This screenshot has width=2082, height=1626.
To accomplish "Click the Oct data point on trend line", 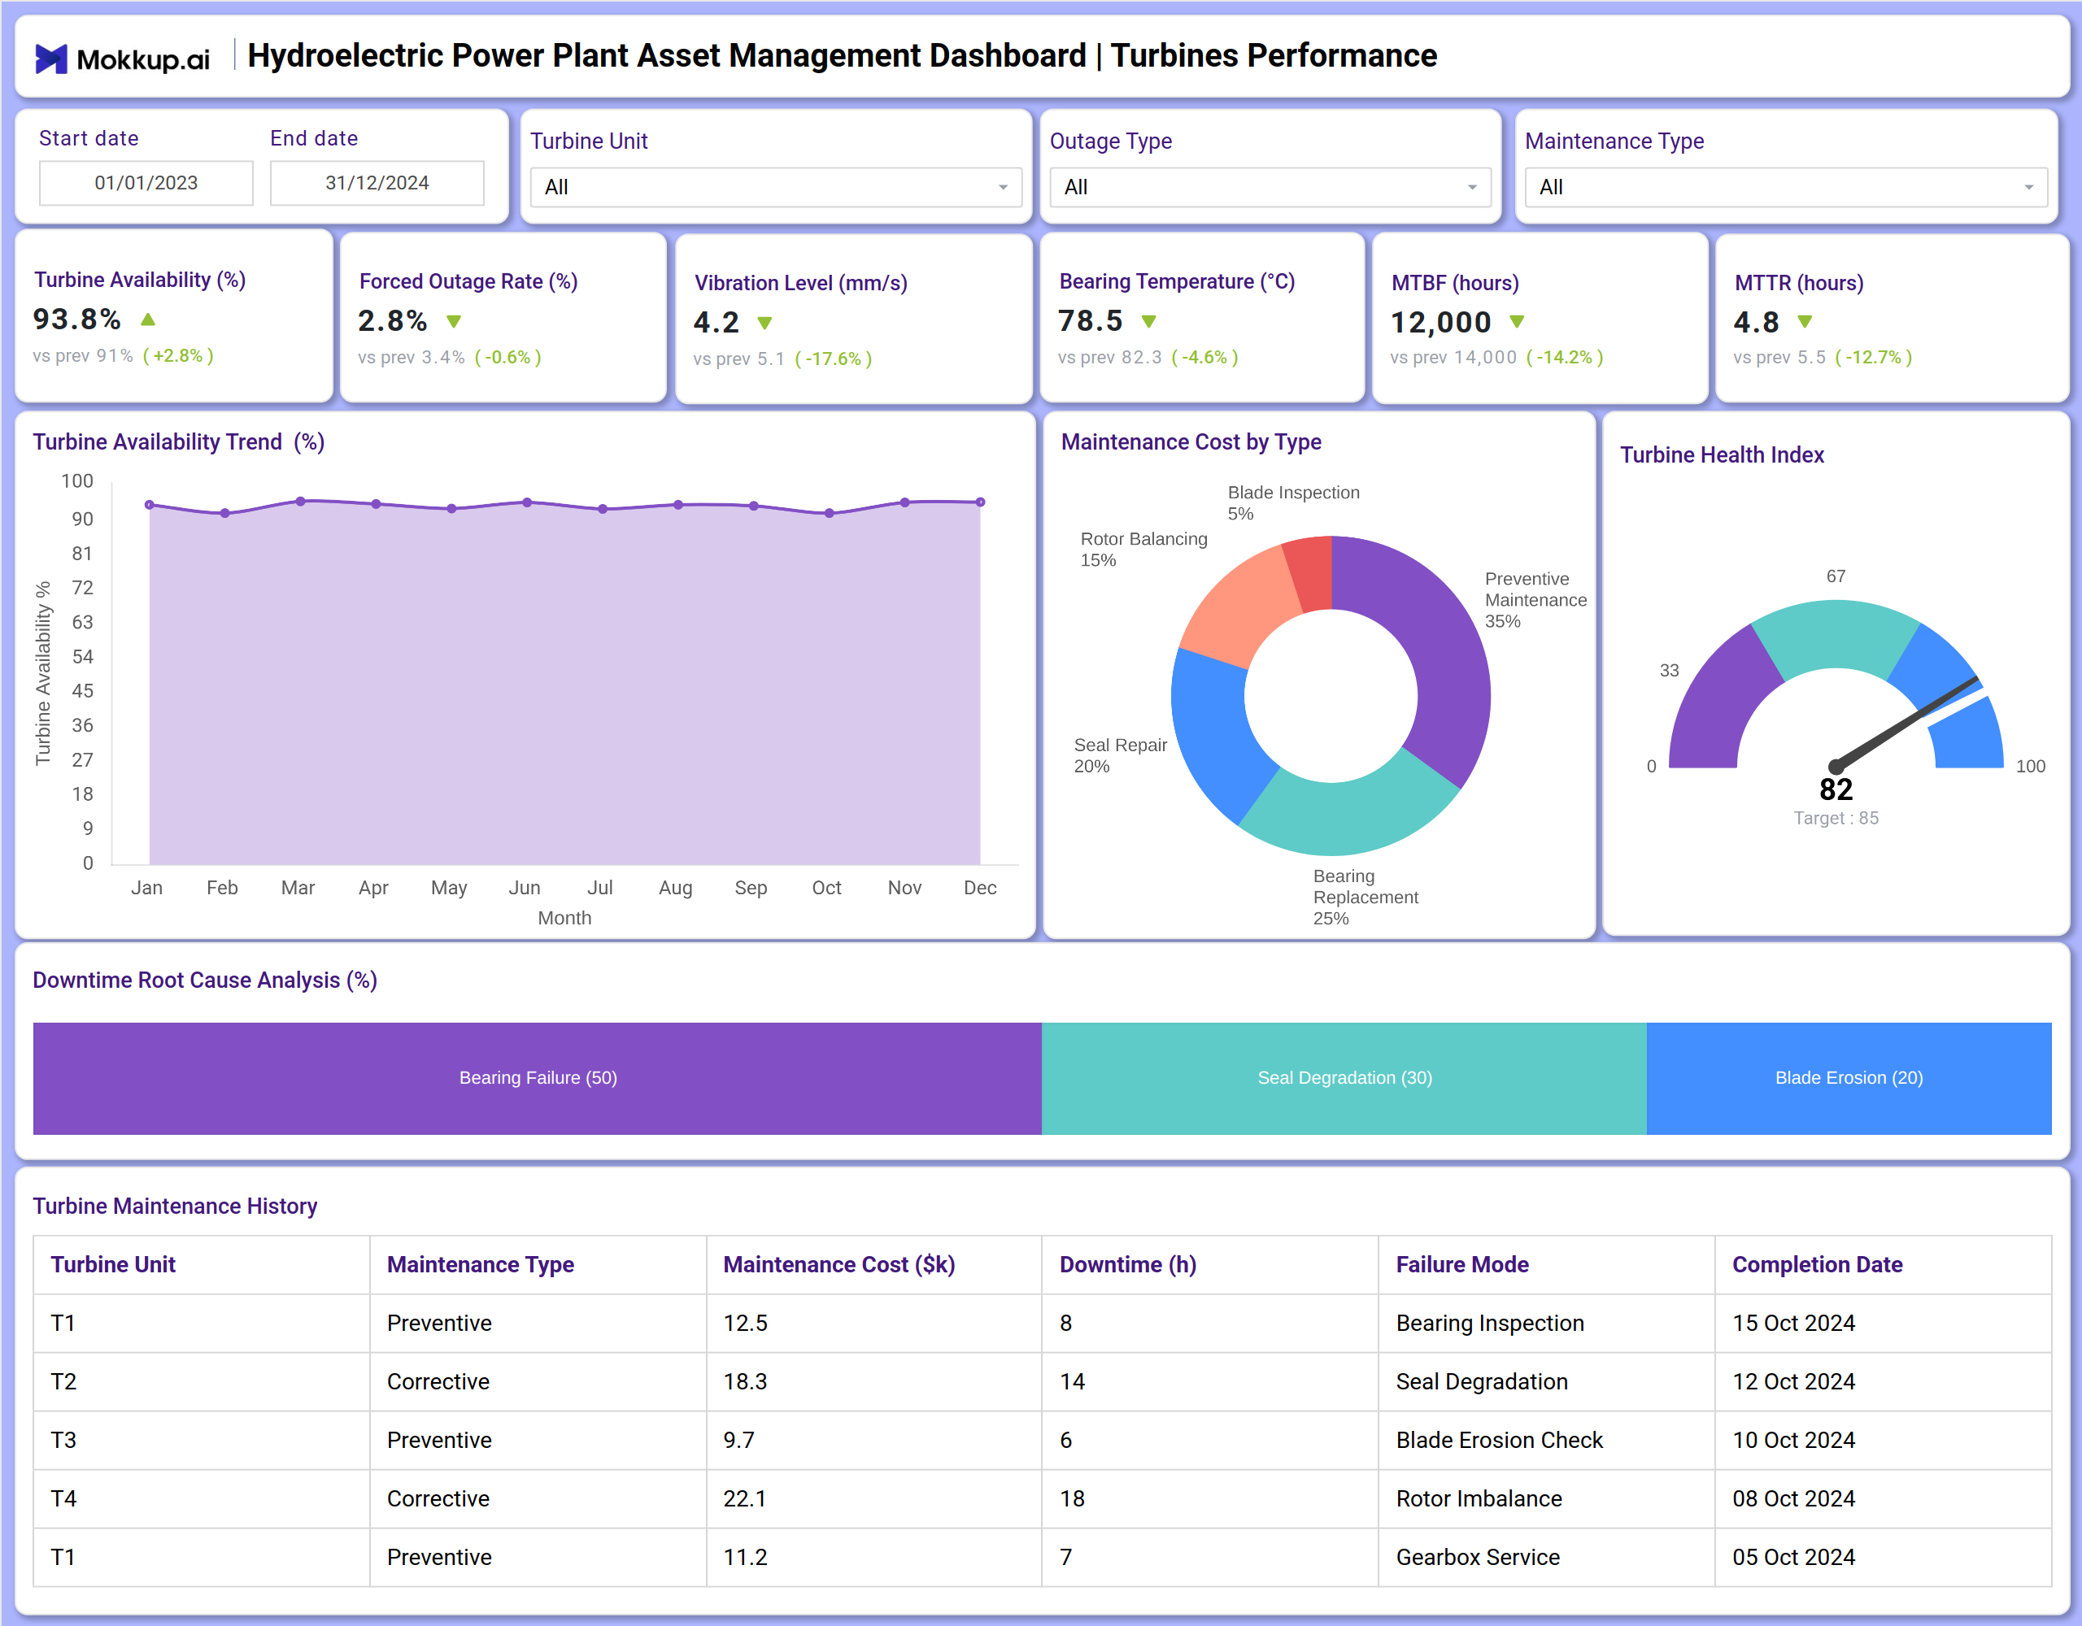I will [x=830, y=513].
